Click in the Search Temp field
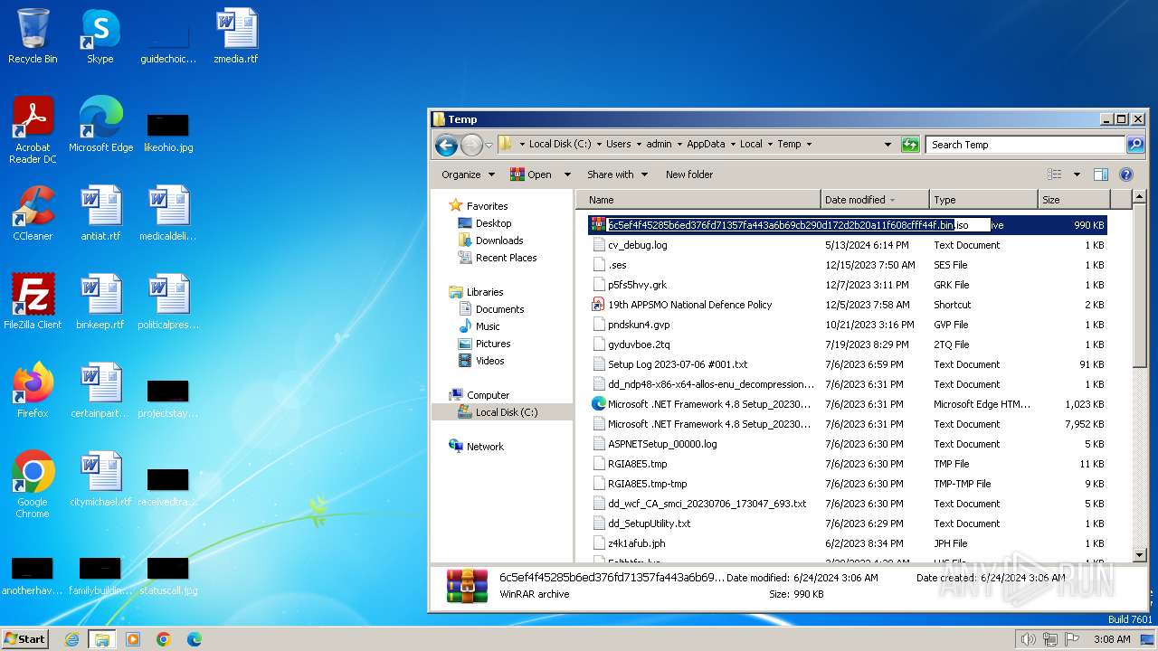1158x651 pixels. point(1025,145)
